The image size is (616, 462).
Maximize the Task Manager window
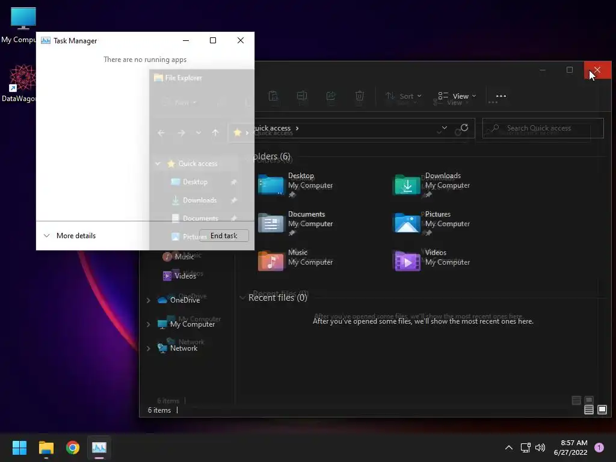[213, 40]
